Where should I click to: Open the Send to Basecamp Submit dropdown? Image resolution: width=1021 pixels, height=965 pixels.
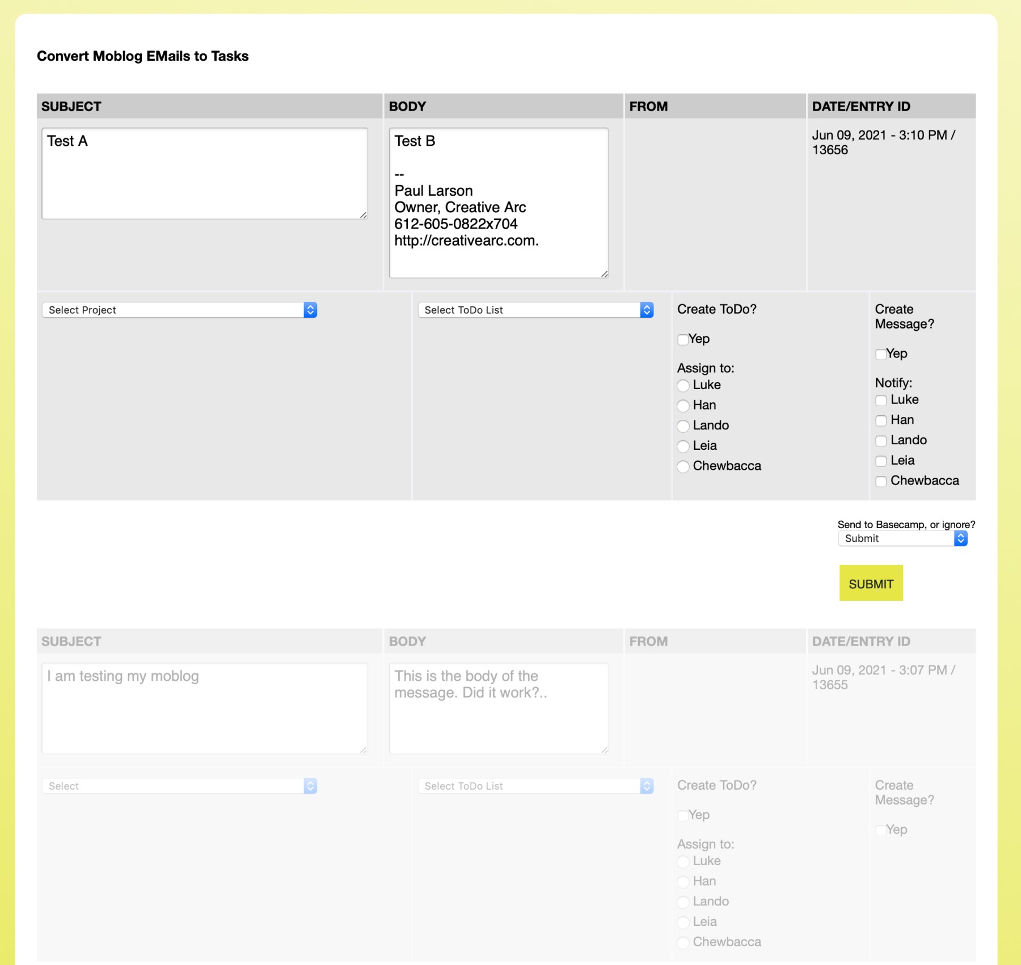click(902, 538)
